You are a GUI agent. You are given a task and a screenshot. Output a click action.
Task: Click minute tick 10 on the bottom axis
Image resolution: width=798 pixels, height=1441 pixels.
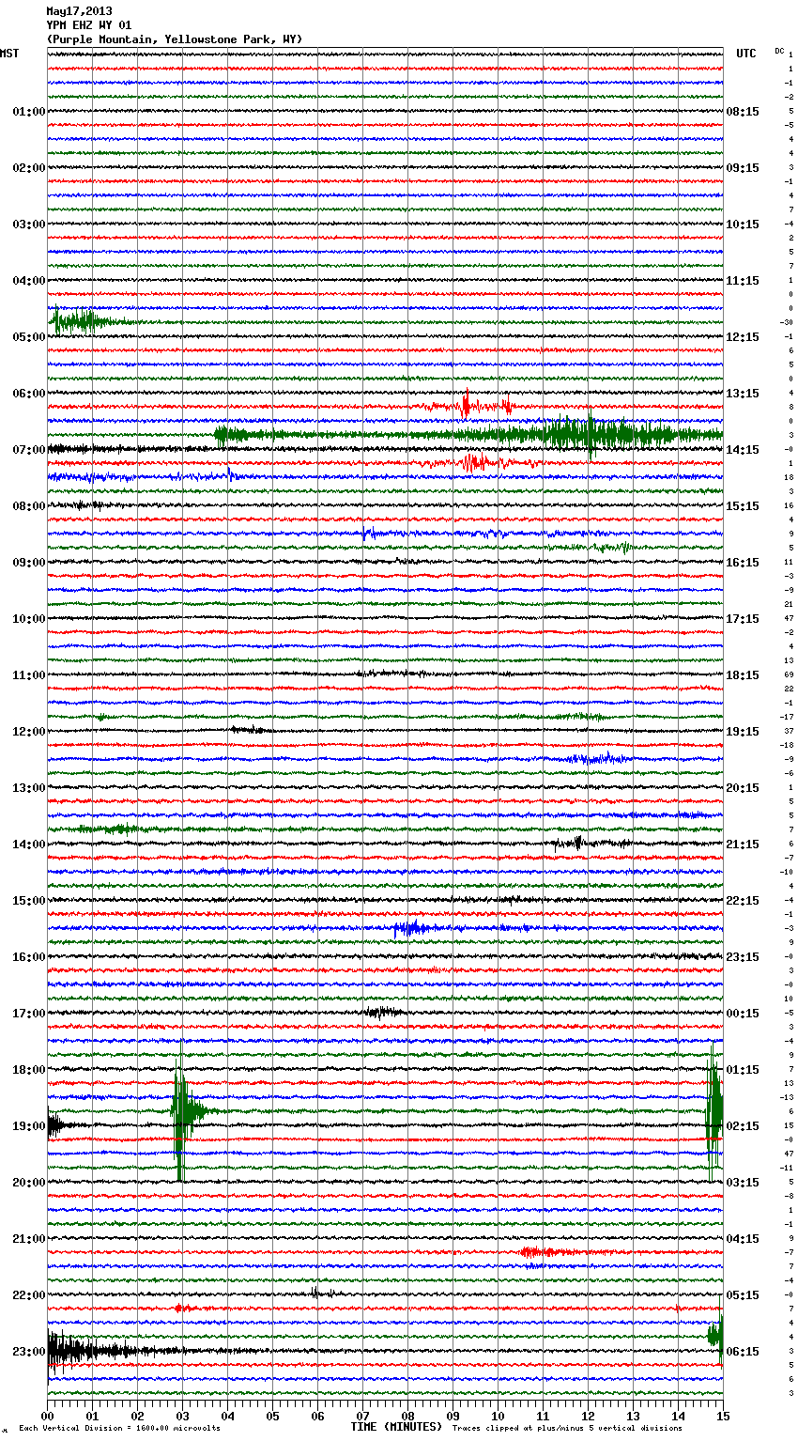498,1416
